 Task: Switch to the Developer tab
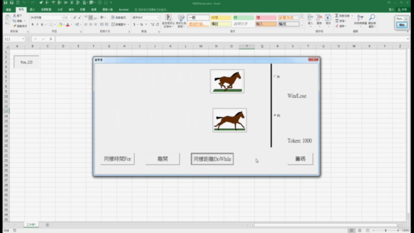(107, 10)
